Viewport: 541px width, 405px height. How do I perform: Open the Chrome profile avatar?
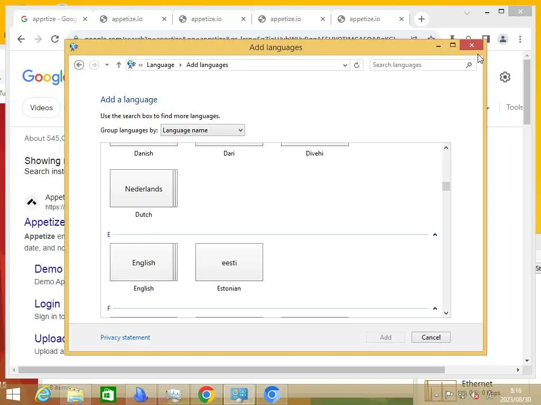[x=503, y=39]
